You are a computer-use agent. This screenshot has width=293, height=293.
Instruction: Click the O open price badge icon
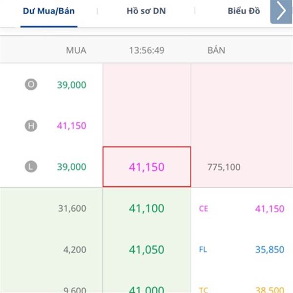(31, 84)
